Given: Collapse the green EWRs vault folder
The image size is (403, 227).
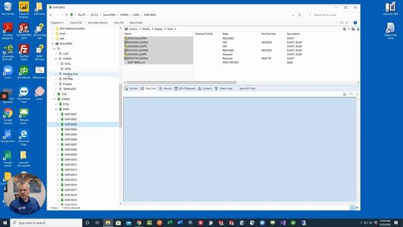Looking at the screenshot, I should [x=56, y=109].
